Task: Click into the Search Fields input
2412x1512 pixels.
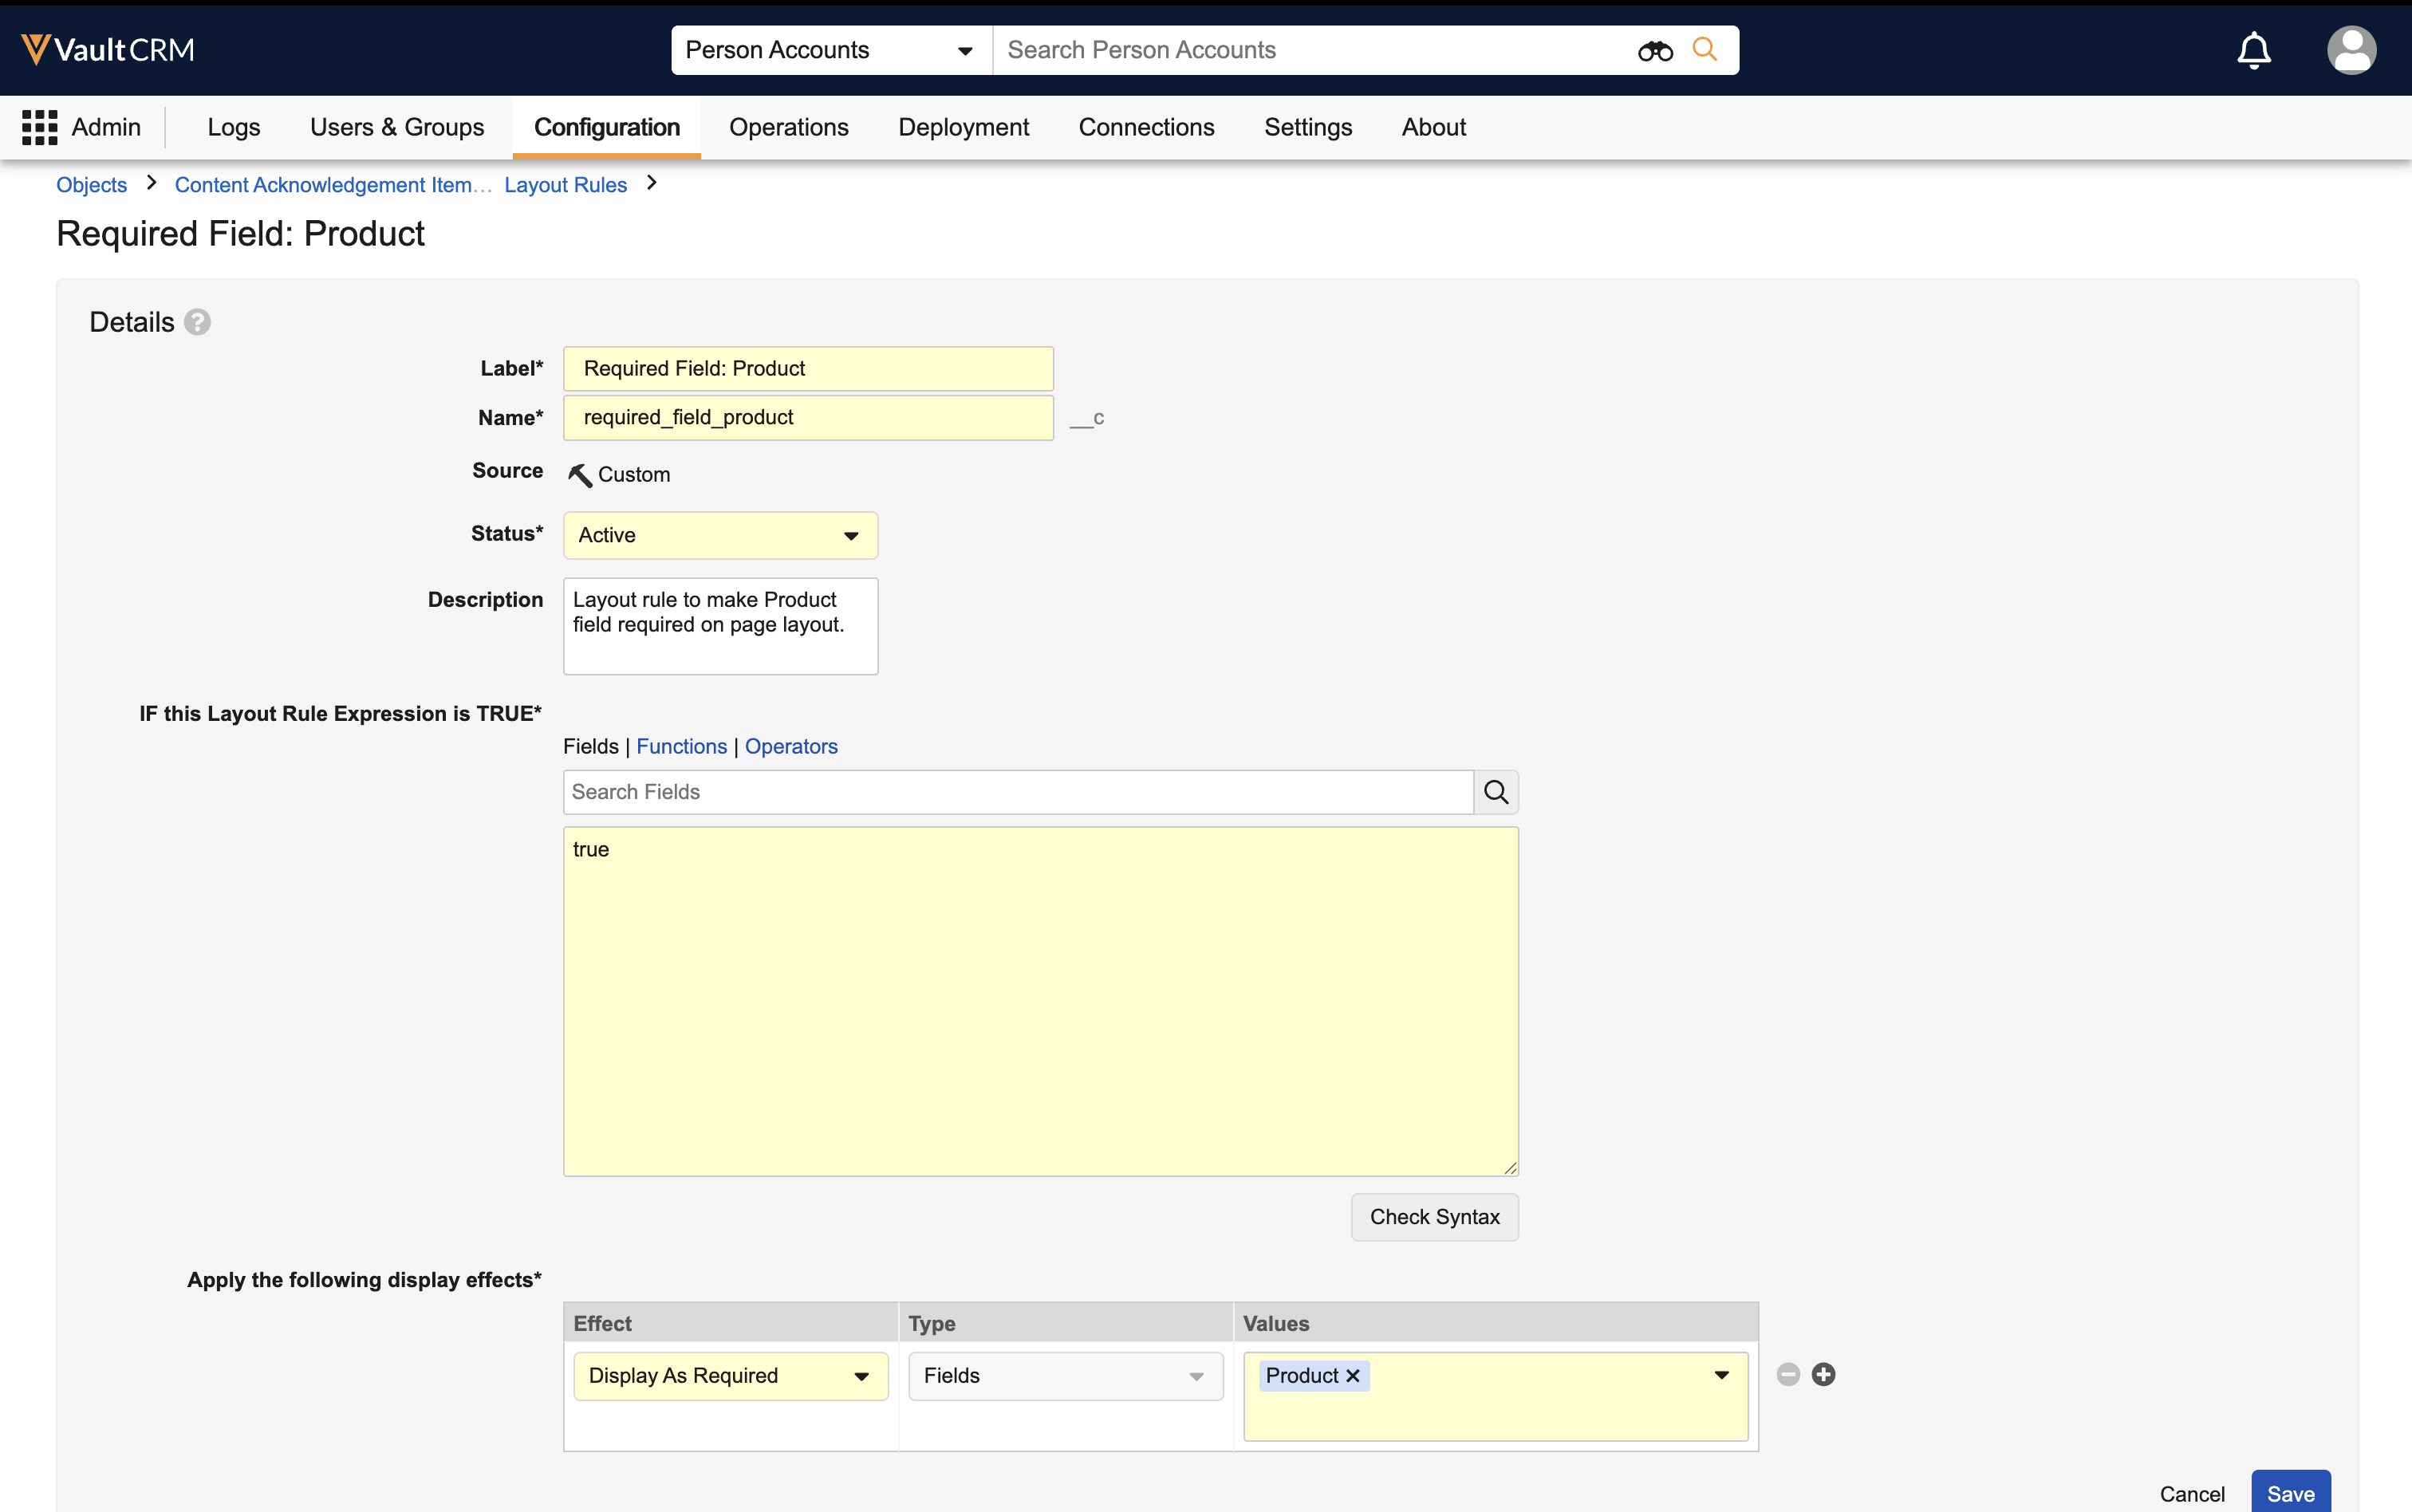Action: 1017,792
